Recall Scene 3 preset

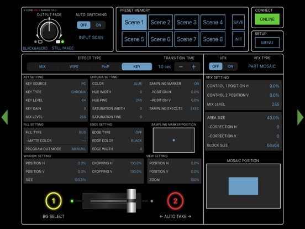(x=187, y=22)
